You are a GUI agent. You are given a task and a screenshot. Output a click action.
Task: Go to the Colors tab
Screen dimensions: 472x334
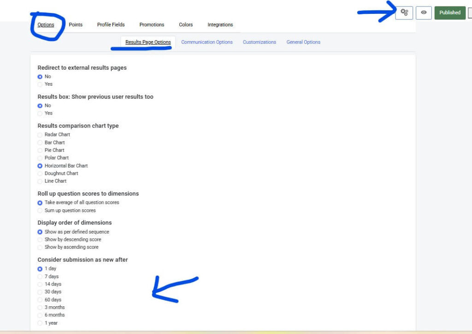click(186, 24)
